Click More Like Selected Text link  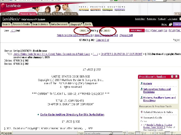106,35
